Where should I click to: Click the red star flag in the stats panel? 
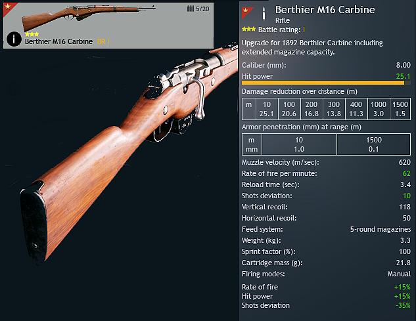point(246,12)
